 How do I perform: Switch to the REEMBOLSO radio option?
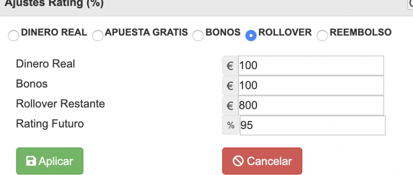tap(322, 35)
